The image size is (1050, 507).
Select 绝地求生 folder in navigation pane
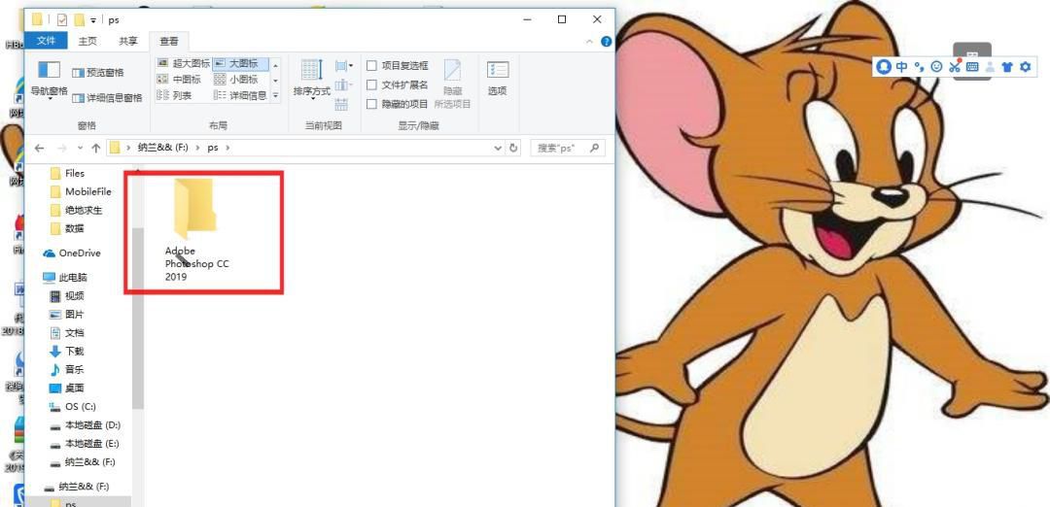[x=77, y=210]
